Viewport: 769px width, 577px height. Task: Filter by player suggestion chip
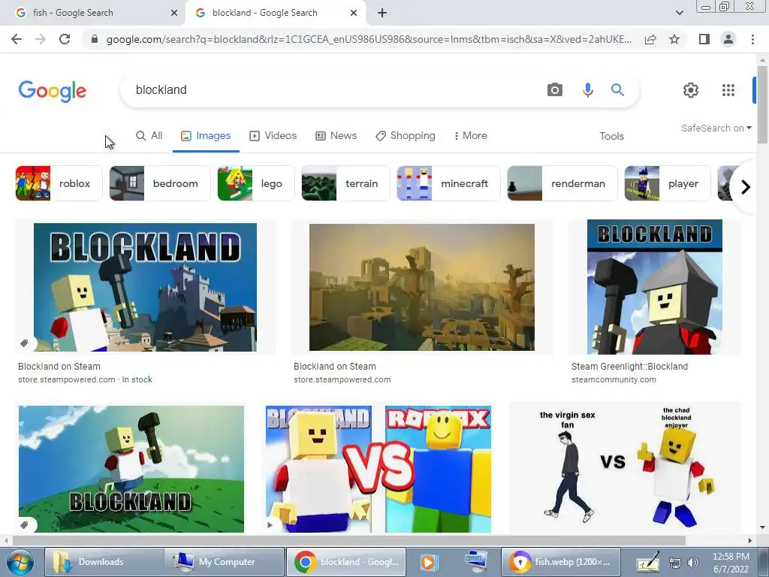point(668,183)
